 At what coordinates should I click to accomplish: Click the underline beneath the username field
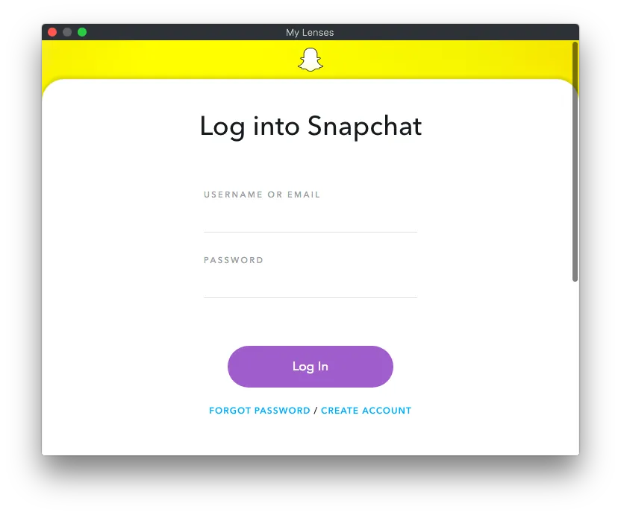pos(310,232)
